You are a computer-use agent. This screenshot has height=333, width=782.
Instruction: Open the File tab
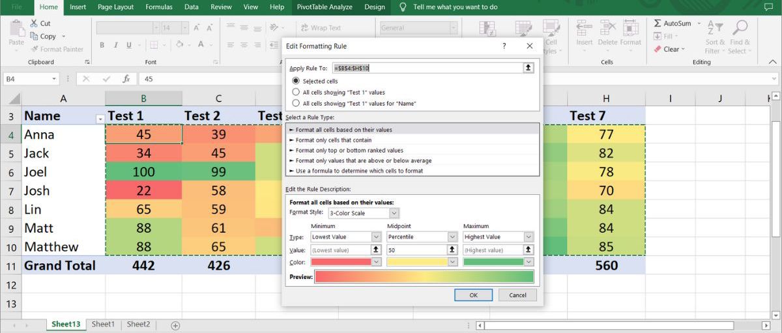(x=17, y=7)
